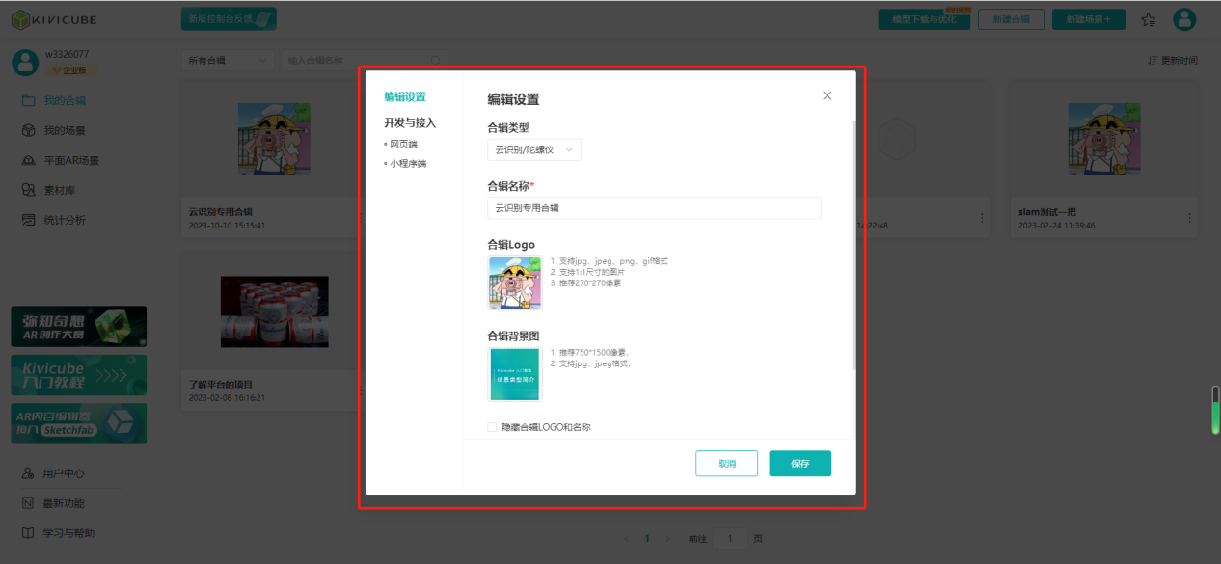Viewport: 1221px width, 564px height.
Task: Click the 保存 button
Action: click(800, 464)
